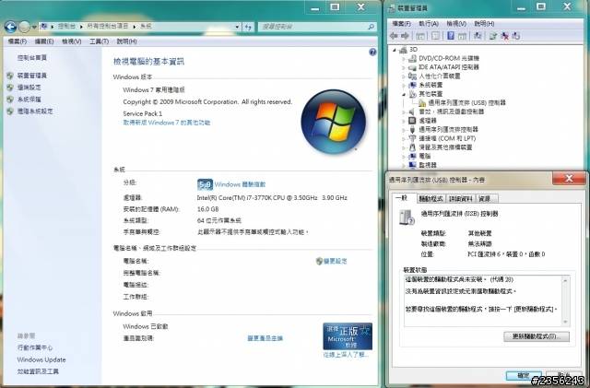
Task: Open 檔案(F) menu in System window
Action: 18,41
